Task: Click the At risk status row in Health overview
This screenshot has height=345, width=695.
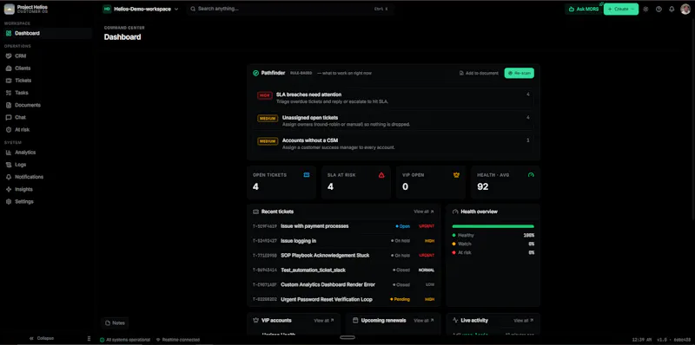Action: (493, 252)
